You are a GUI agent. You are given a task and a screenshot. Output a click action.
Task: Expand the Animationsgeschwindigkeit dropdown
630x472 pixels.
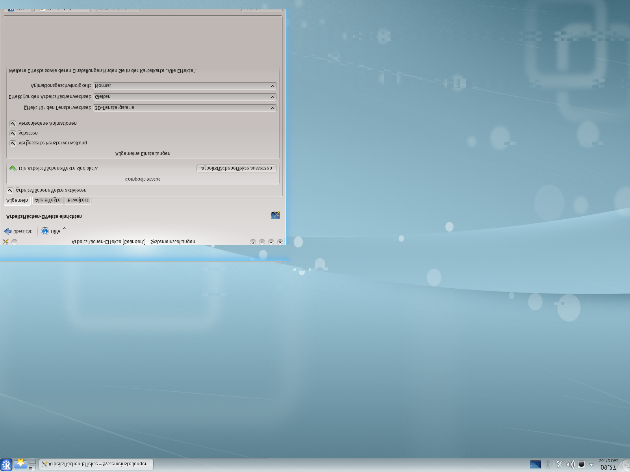point(184,86)
